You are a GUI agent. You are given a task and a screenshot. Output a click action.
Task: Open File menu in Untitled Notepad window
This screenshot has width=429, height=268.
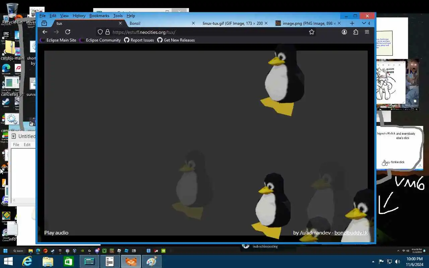tap(16, 145)
